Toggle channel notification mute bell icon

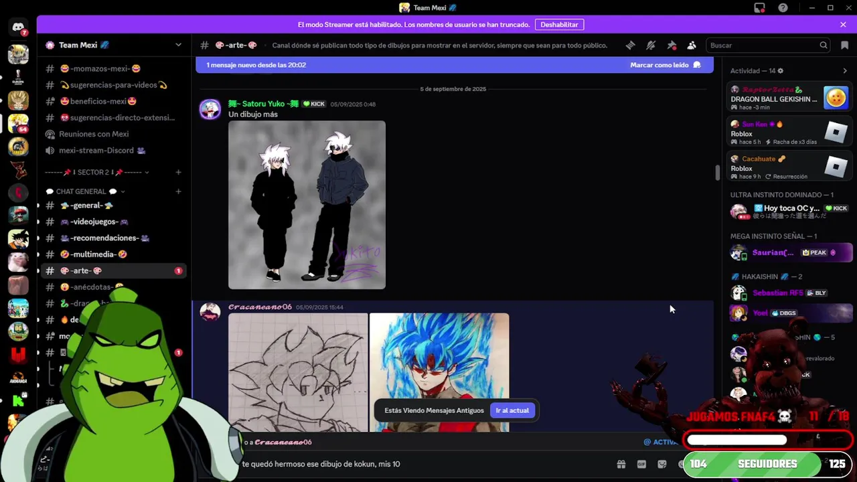click(x=651, y=45)
